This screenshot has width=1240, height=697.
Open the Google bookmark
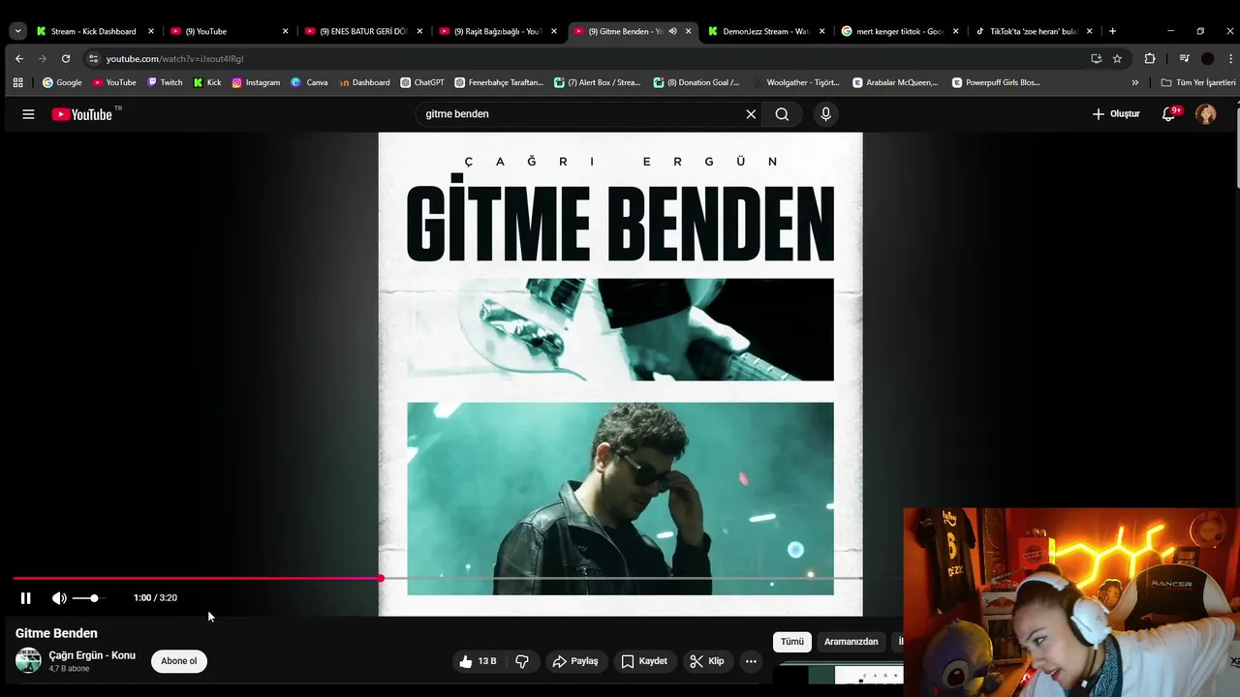62,82
